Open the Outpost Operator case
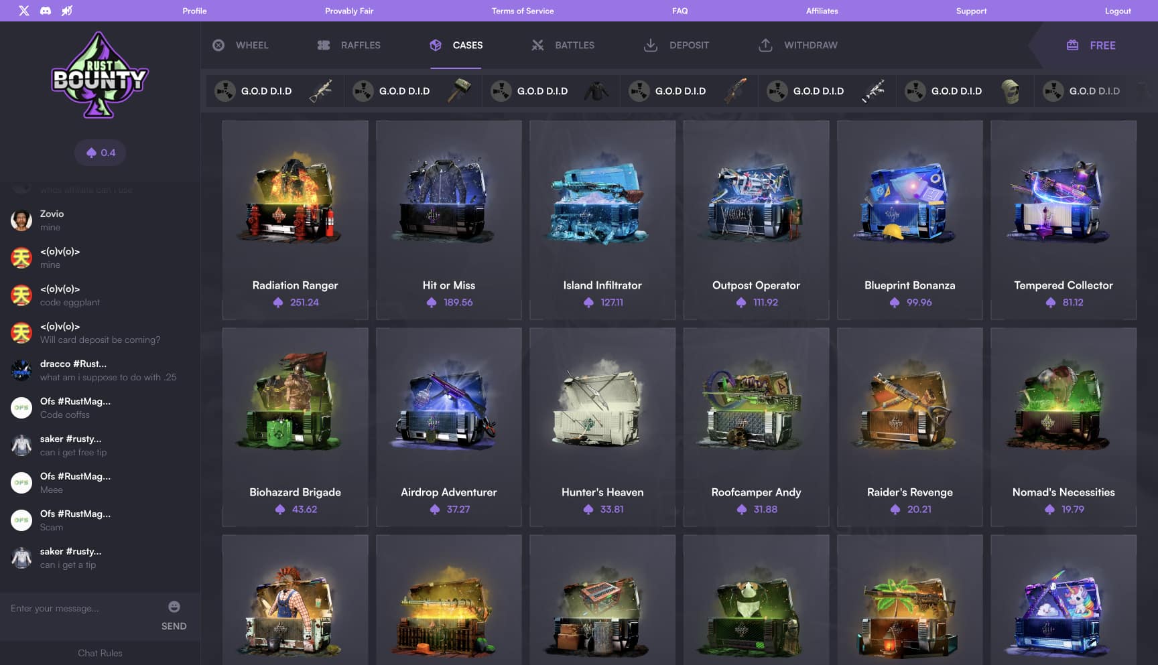The height and width of the screenshot is (665, 1158). [756, 220]
